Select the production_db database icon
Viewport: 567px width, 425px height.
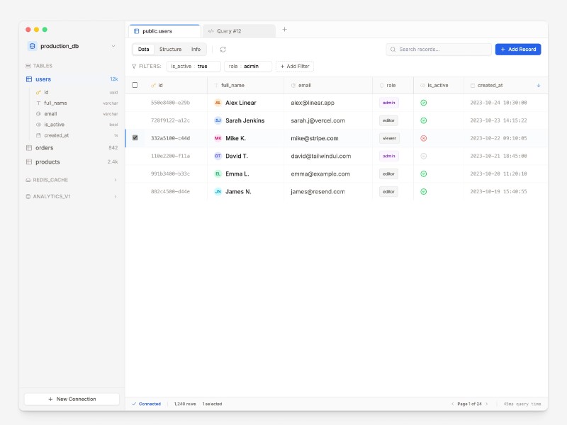[31, 46]
